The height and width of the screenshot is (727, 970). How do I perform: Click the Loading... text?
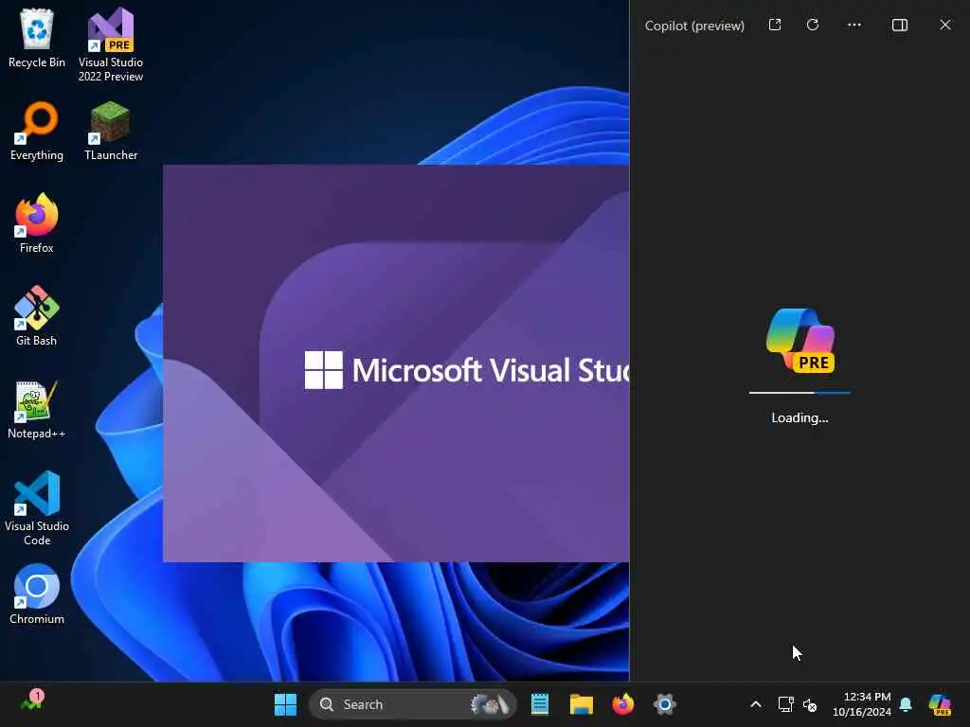799,417
